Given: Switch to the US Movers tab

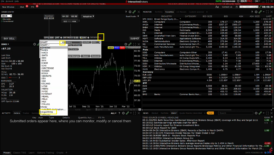Looking at the screenshot, I should click(181, 12).
